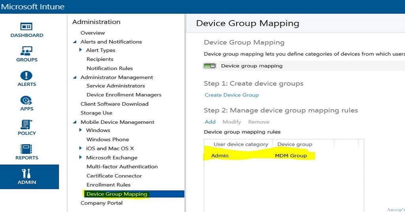
Task: Expand the Microsoft Exchange node
Action: [81, 157]
